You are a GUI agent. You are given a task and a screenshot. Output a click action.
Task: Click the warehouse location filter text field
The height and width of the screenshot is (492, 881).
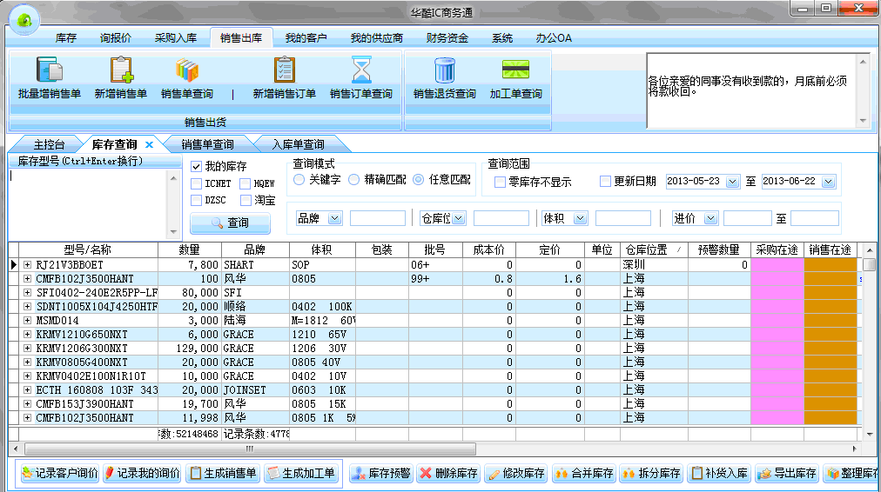[x=501, y=218]
